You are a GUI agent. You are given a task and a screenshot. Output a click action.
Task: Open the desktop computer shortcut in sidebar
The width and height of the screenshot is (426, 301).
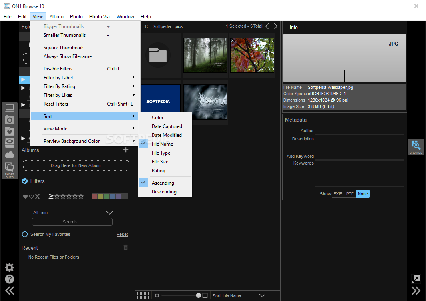(10, 108)
